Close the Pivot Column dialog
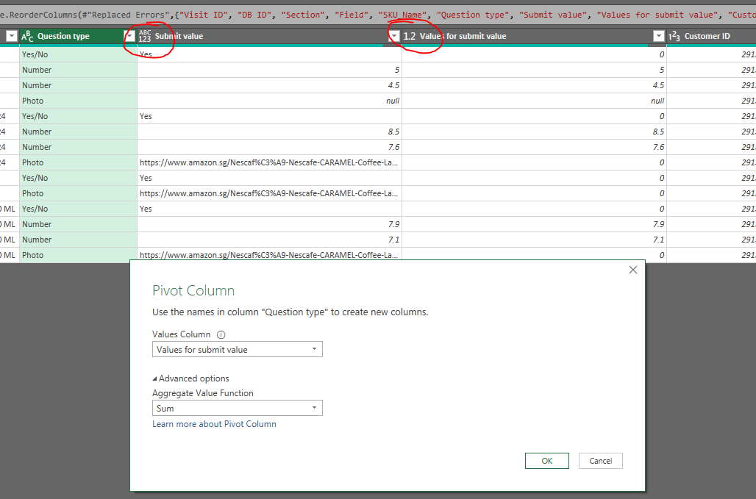Image resolution: width=756 pixels, height=499 pixels. [633, 270]
